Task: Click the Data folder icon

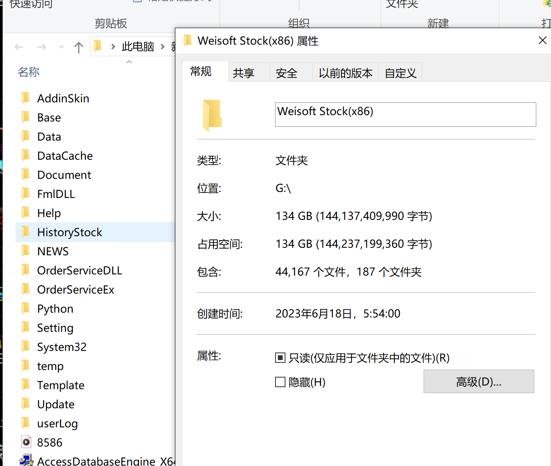Action: pos(25,136)
